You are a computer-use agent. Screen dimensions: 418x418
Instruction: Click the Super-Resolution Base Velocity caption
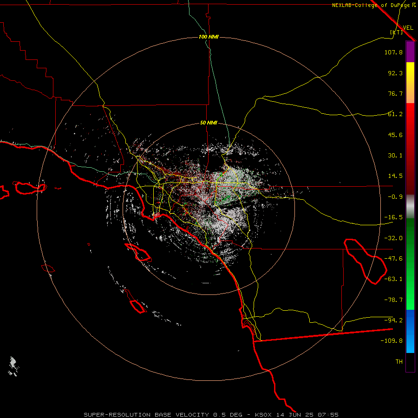tap(211, 415)
